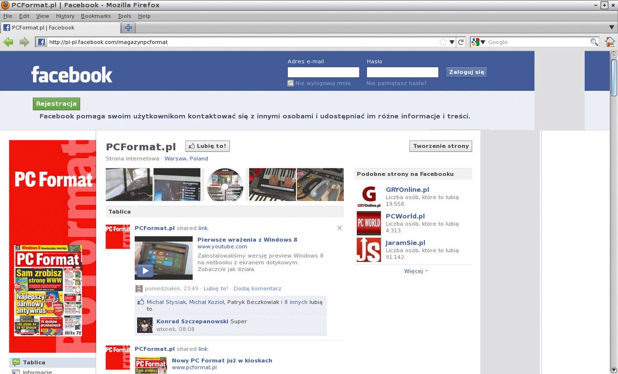
Task: Open GRYOnline.pl page link
Action: pos(407,189)
